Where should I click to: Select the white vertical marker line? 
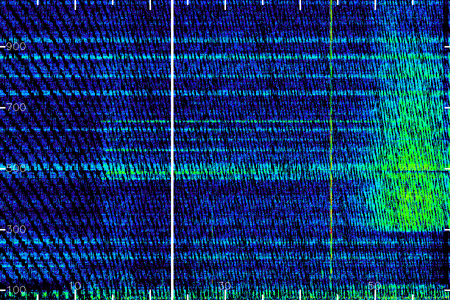coord(172,150)
